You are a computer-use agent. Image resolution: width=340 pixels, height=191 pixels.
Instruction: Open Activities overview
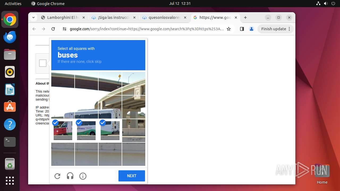(13, 3)
